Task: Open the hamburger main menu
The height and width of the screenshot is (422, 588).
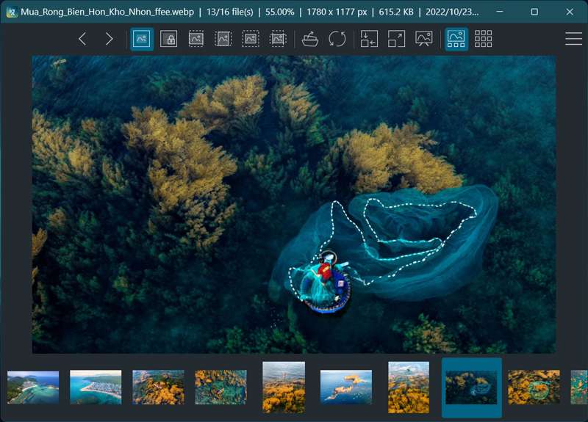Action: [x=573, y=39]
